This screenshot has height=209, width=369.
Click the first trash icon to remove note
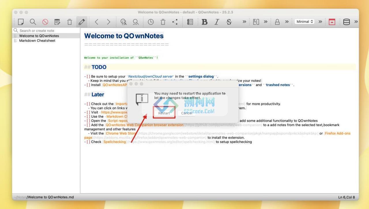pos(69,22)
